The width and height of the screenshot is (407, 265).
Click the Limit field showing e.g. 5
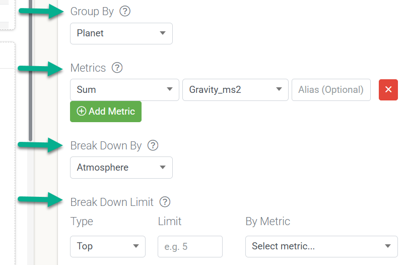[190, 246]
